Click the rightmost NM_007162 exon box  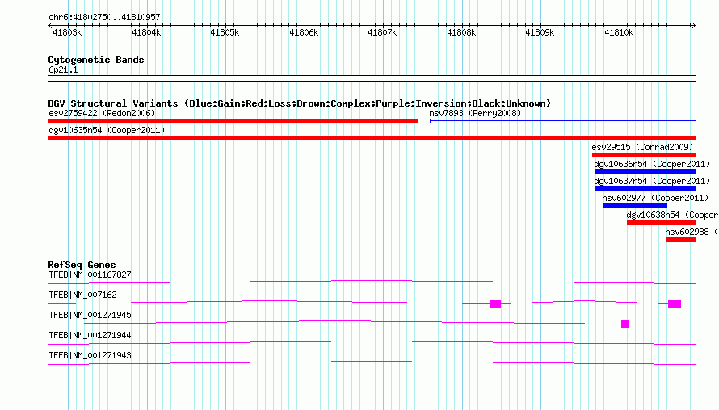pyautogui.click(x=675, y=304)
